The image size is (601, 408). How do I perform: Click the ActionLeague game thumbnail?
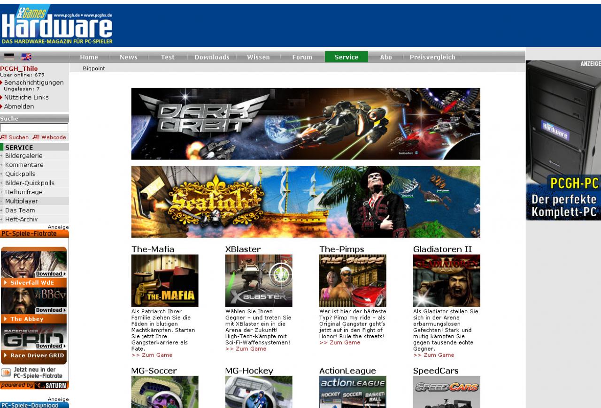point(353,392)
